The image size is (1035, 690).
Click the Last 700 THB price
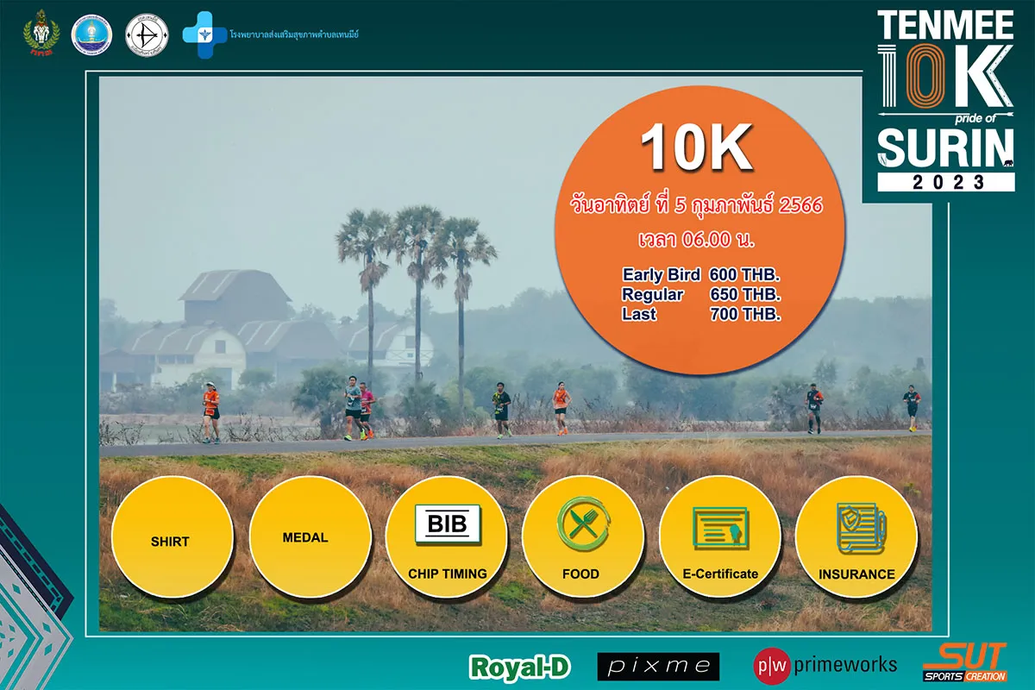click(x=700, y=315)
